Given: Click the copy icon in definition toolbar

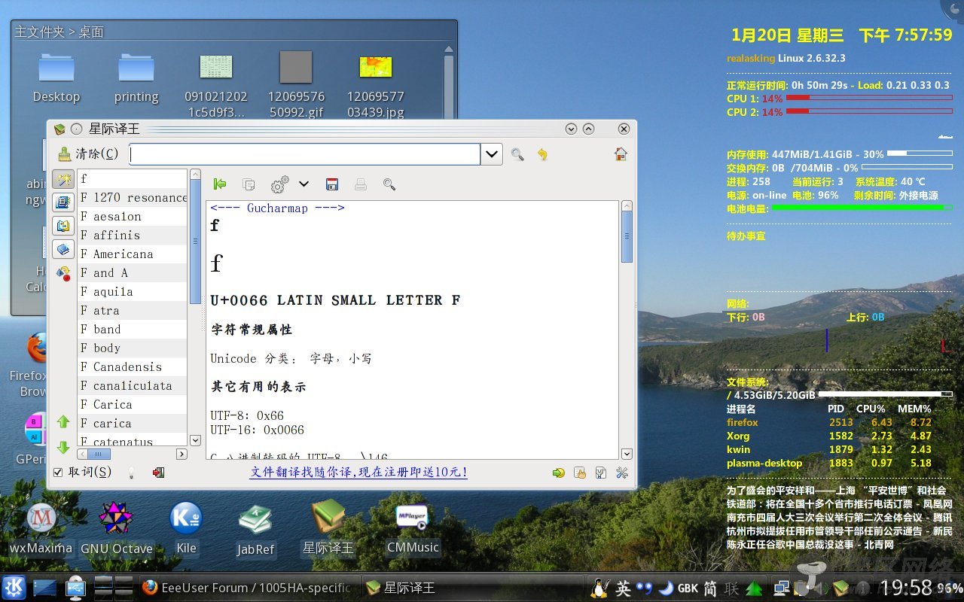Looking at the screenshot, I should [x=249, y=184].
